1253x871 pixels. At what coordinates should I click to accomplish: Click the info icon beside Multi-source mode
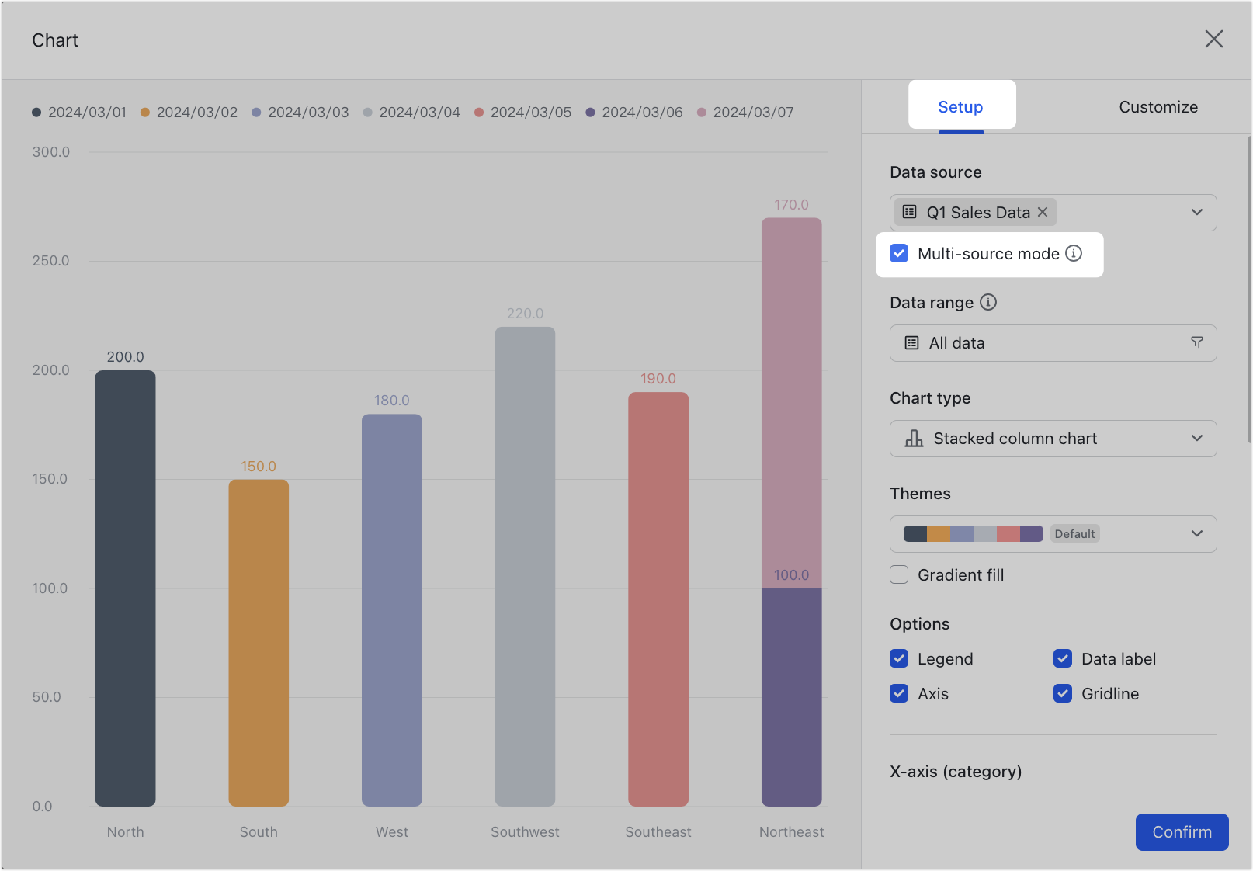click(x=1075, y=253)
